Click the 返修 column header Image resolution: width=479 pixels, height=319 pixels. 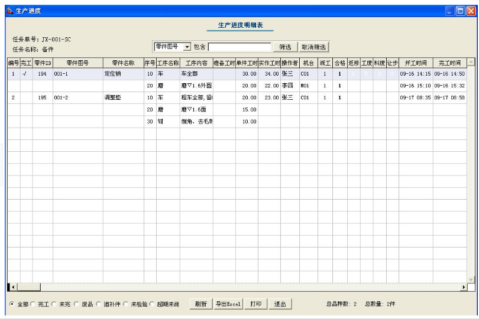coord(354,63)
